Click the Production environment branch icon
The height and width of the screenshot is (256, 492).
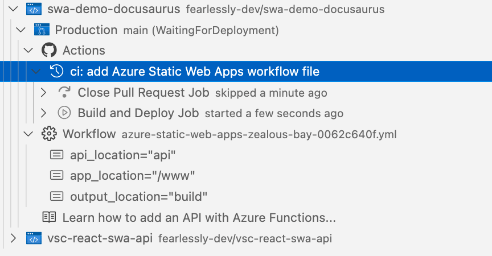tap(42, 30)
